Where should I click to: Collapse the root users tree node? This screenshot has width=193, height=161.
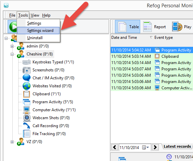tap(6, 39)
